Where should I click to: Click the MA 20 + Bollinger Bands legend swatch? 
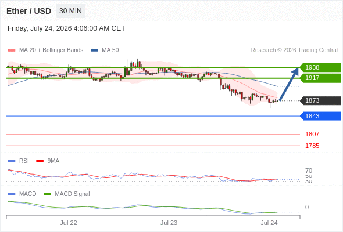[x=12, y=50]
